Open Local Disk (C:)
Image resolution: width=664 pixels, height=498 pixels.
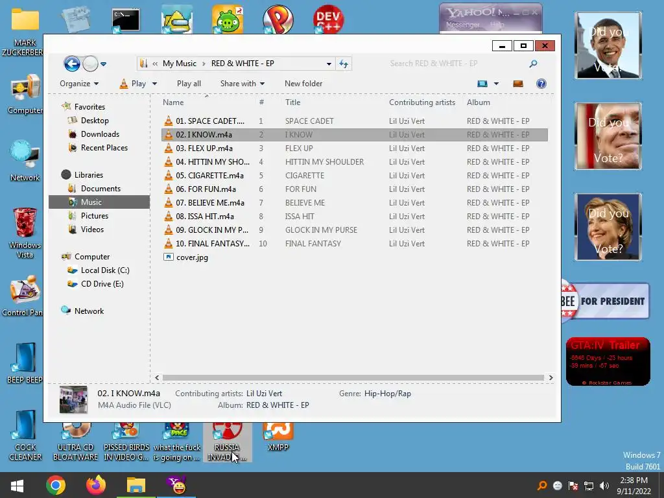pos(99,270)
